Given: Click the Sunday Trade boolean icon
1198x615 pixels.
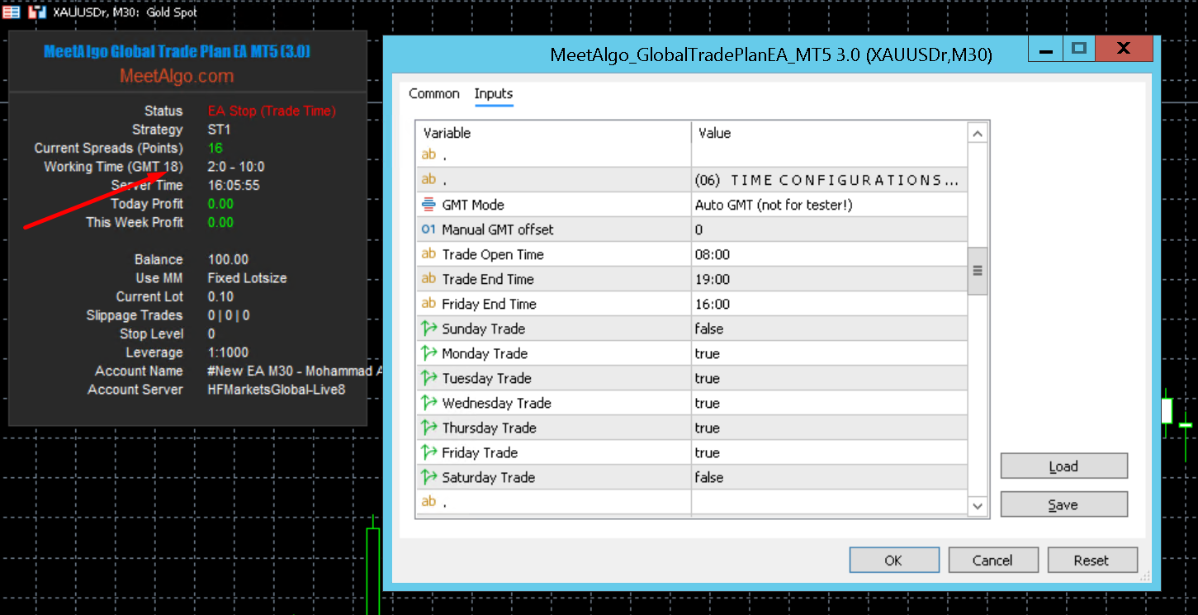Looking at the screenshot, I should click(x=429, y=329).
